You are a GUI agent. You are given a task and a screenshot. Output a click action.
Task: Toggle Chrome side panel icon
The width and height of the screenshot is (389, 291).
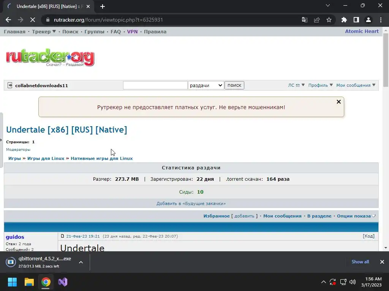tap(356, 20)
